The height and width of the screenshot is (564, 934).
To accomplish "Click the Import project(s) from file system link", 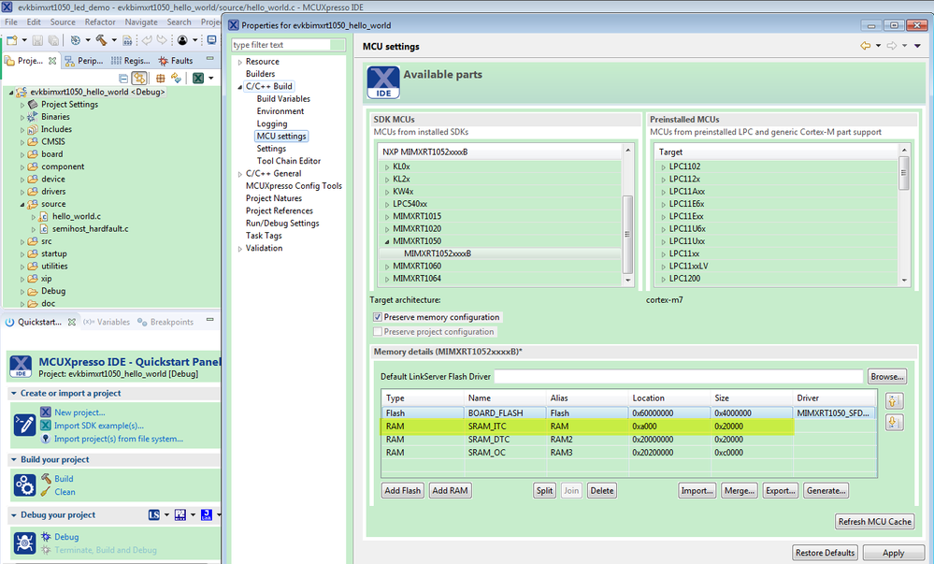I will (119, 439).
